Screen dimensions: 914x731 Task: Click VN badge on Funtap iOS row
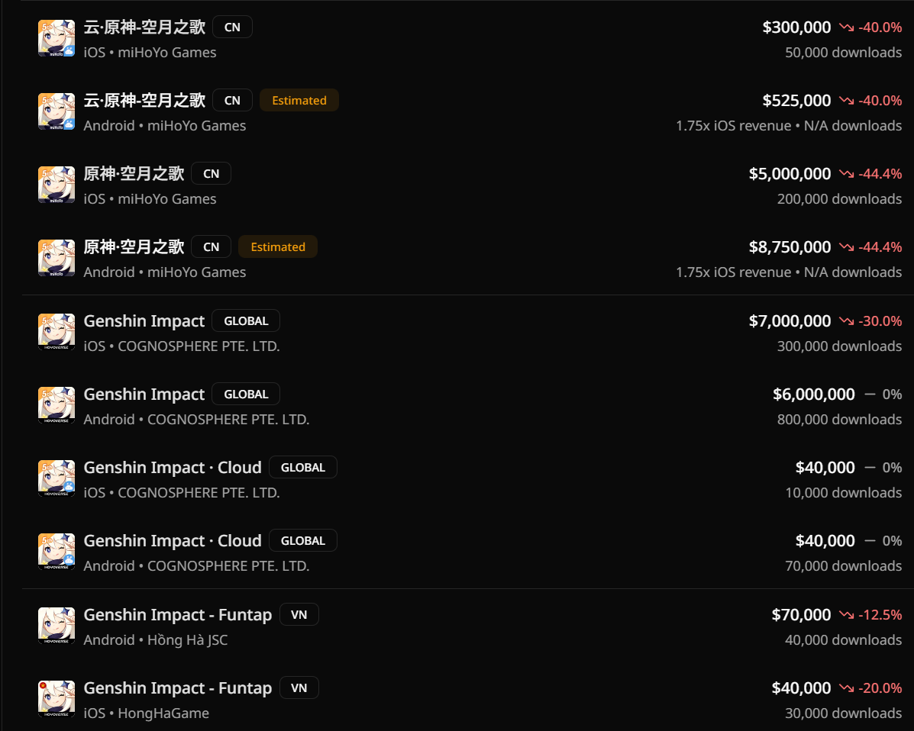pos(299,688)
